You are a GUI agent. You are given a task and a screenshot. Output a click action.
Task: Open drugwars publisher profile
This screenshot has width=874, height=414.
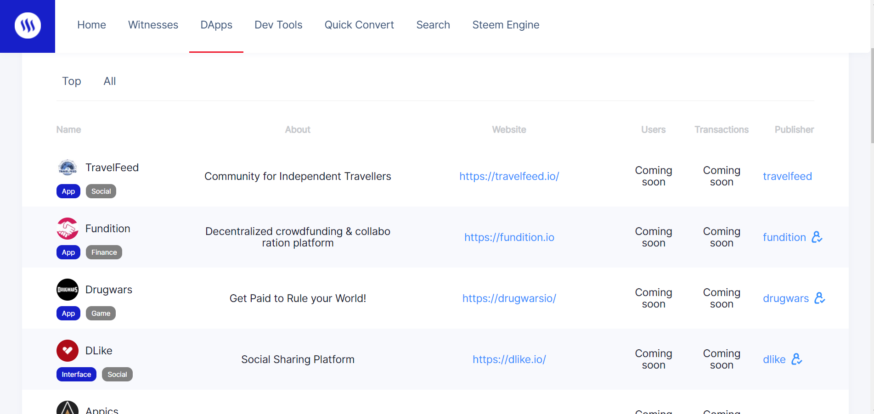tap(786, 298)
